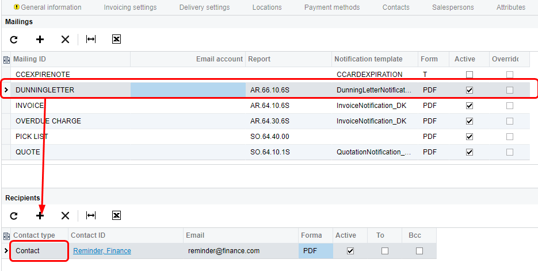This screenshot has width=538, height=271.
Task: Fit columns in Mailings toolbar
Action: click(91, 40)
